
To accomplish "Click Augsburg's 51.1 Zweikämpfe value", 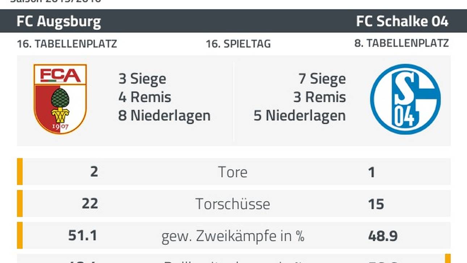I will (83, 235).
